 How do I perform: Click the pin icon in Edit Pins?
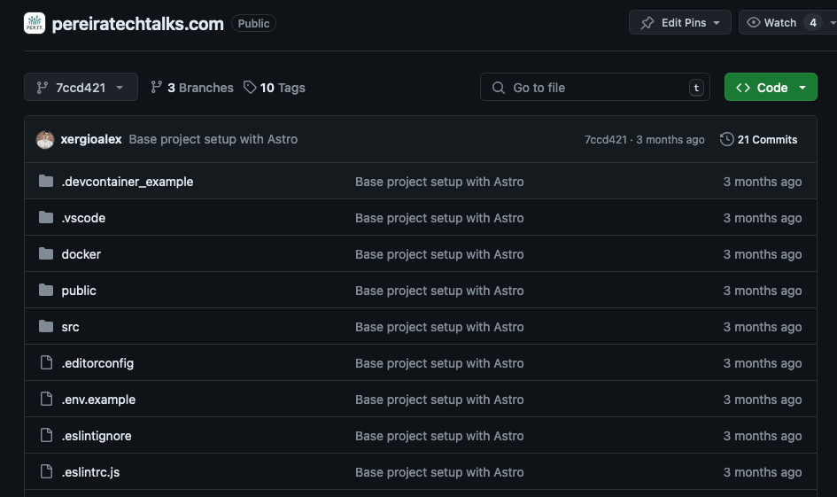click(647, 23)
